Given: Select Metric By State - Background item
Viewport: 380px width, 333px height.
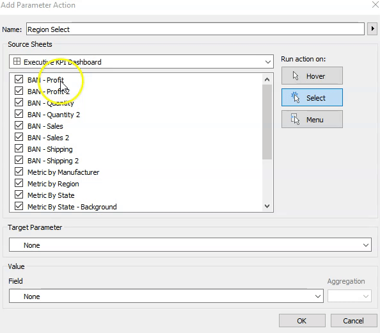Looking at the screenshot, I should [x=72, y=207].
